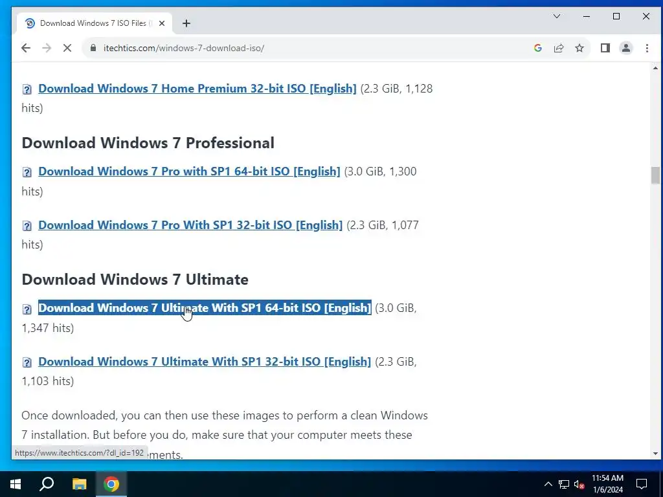Click file icon beside Ultimate 32-bit link

(x=27, y=362)
